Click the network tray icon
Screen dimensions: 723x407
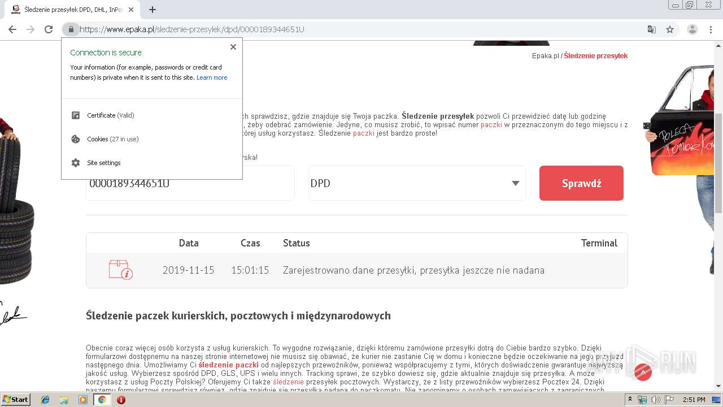[x=642, y=400]
